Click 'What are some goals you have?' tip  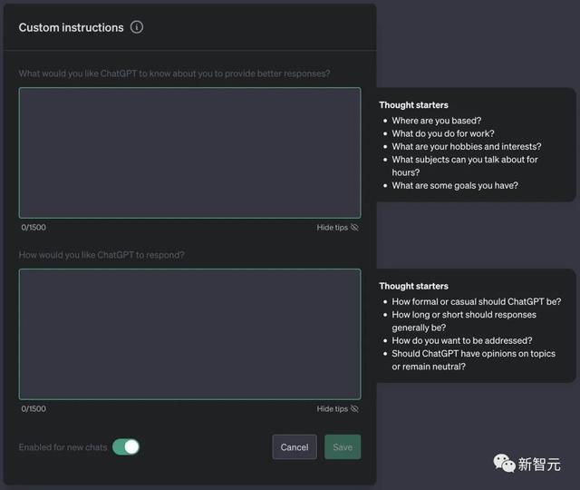coord(455,186)
